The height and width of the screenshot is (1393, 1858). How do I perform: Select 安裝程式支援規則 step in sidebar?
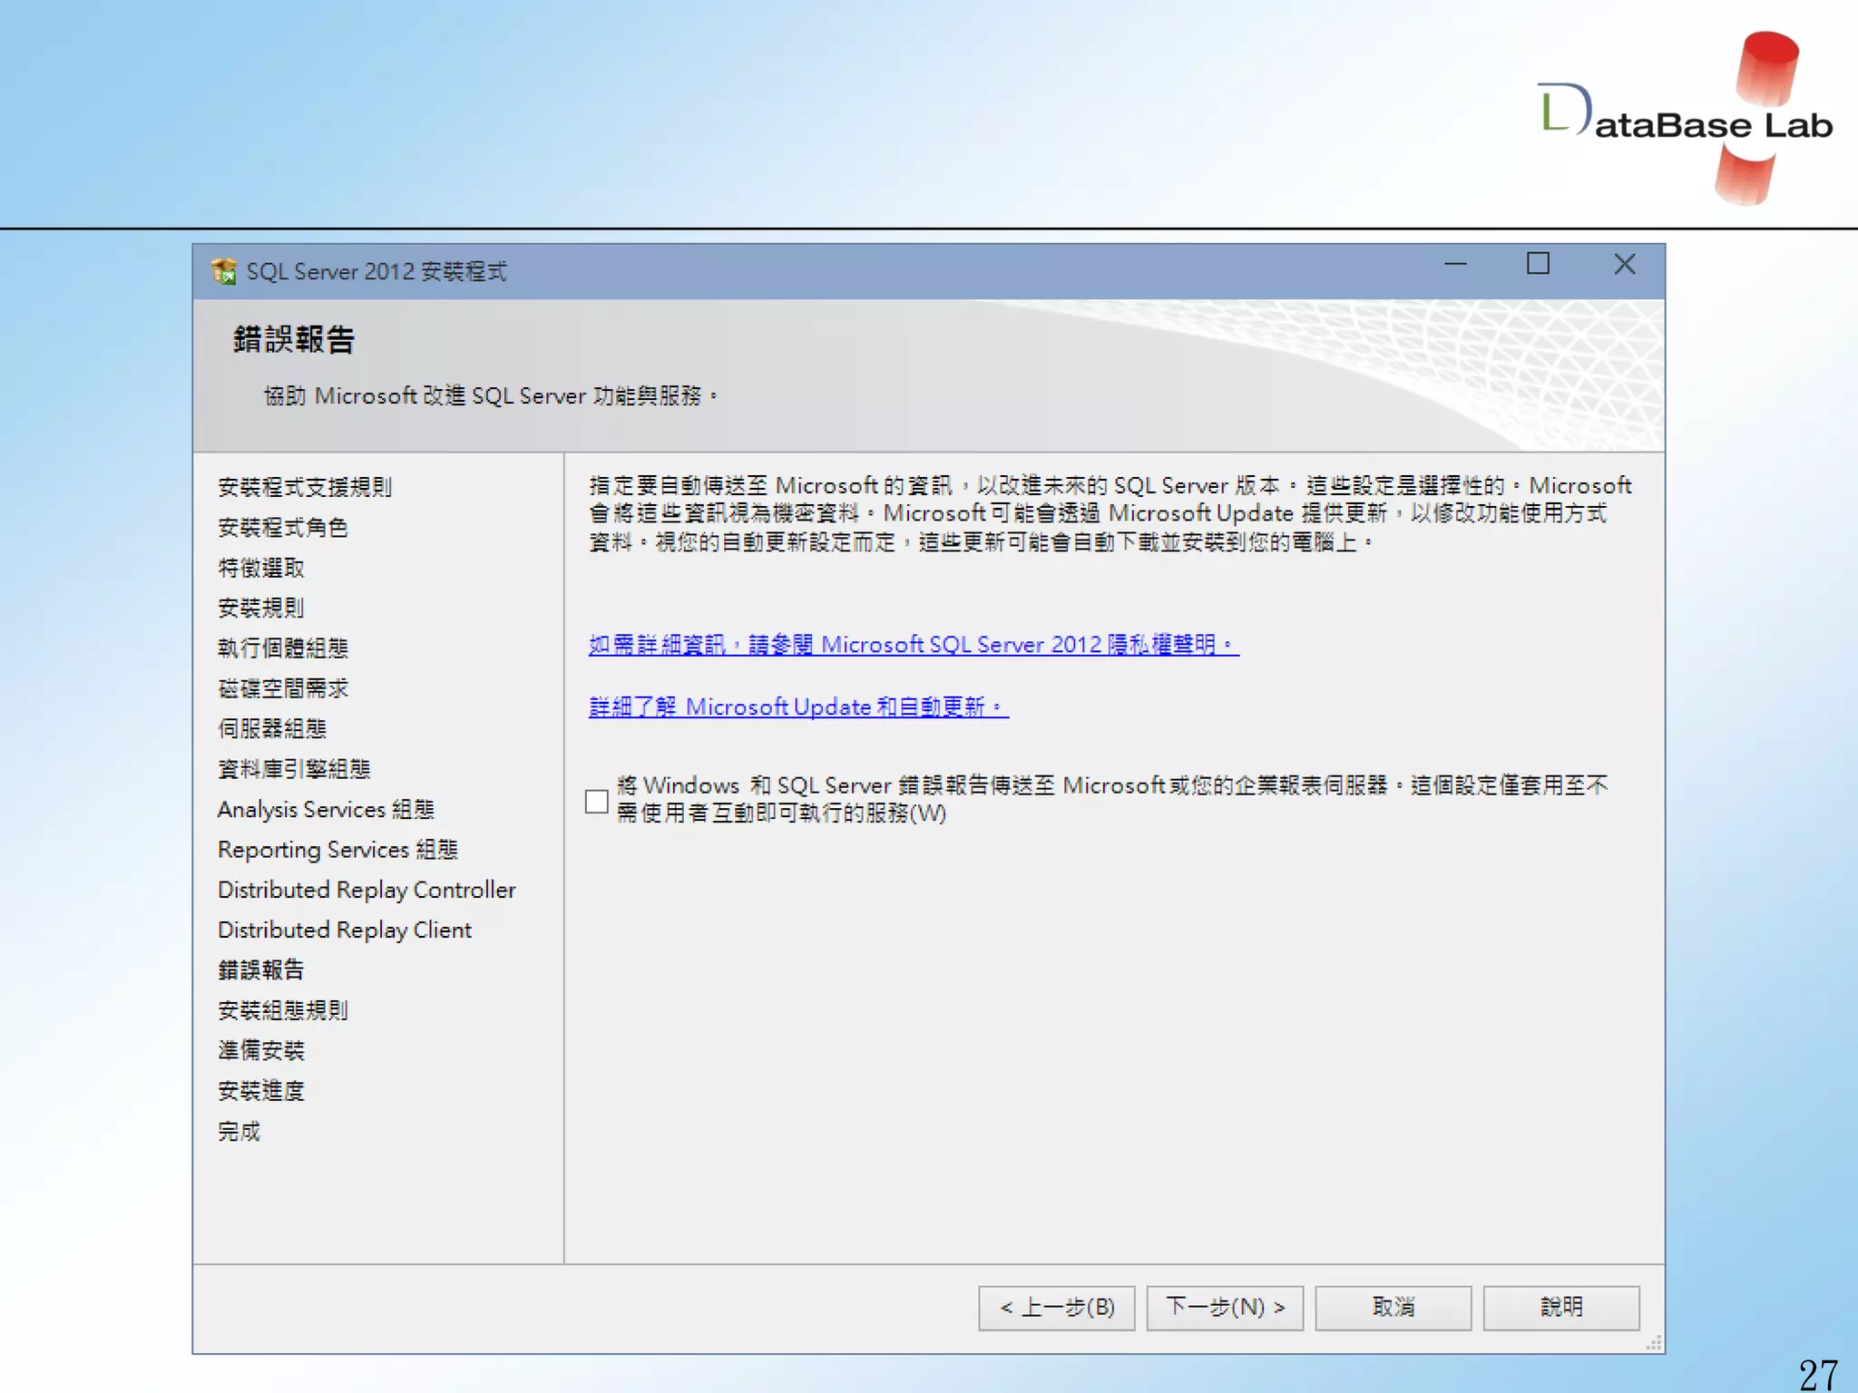305,487
